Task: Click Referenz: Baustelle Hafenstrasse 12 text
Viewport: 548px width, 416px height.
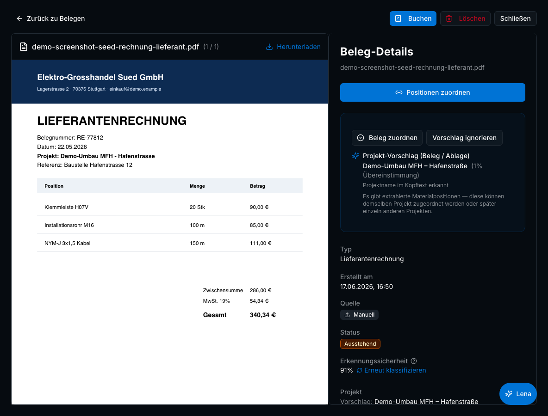Action: point(85,165)
